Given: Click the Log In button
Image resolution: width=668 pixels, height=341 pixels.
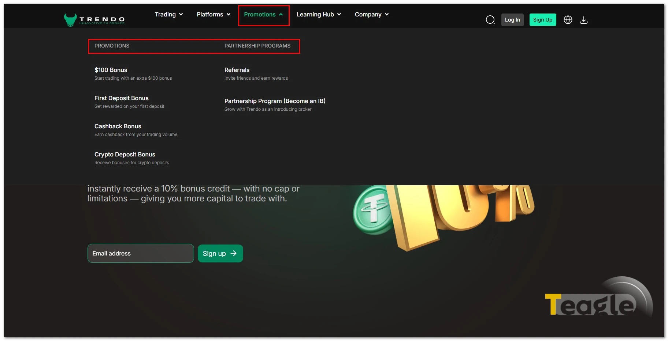Looking at the screenshot, I should pyautogui.click(x=512, y=20).
